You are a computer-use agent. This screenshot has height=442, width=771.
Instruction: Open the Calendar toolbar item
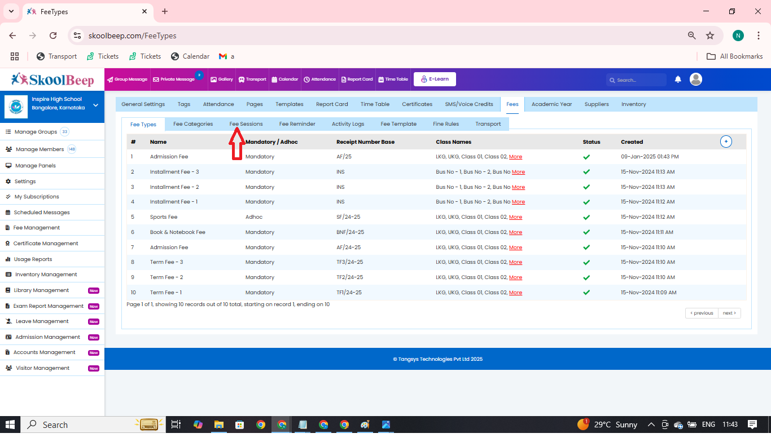pos(284,79)
